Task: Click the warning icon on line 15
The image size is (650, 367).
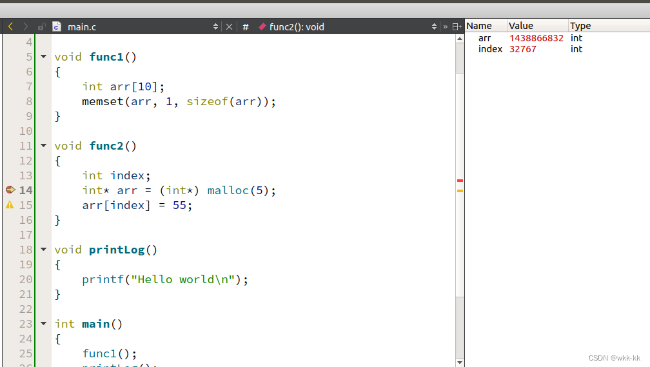Action: point(10,205)
